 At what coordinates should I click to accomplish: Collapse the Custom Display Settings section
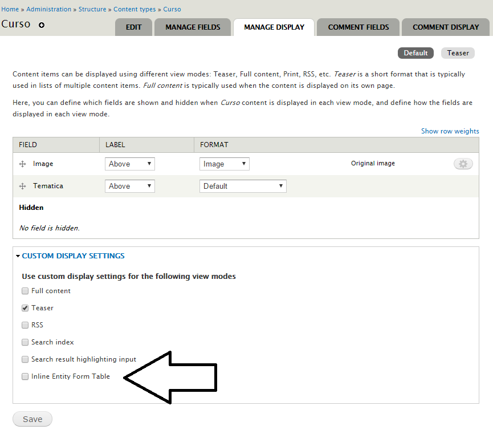(73, 256)
